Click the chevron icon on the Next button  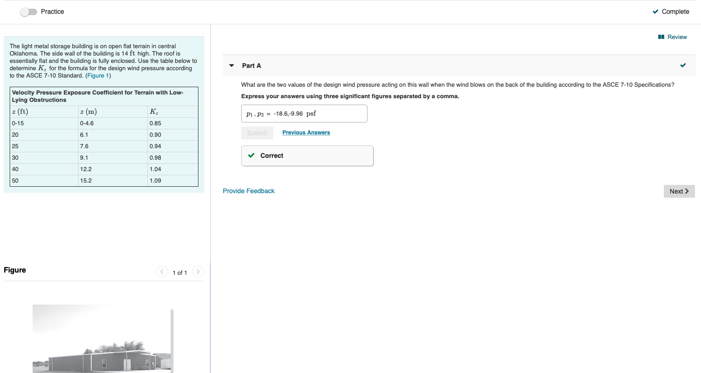pyautogui.click(x=687, y=191)
